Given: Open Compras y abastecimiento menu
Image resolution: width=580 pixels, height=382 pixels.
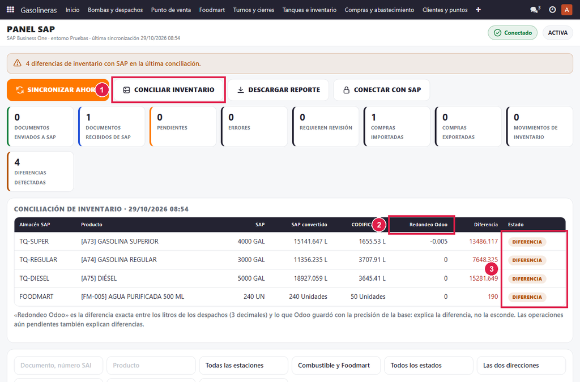Looking at the screenshot, I should [379, 10].
